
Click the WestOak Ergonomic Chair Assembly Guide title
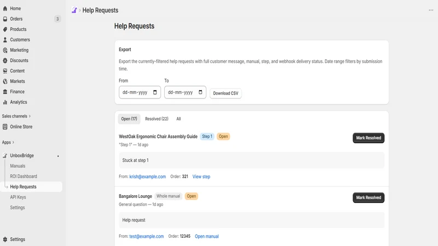[x=158, y=136]
